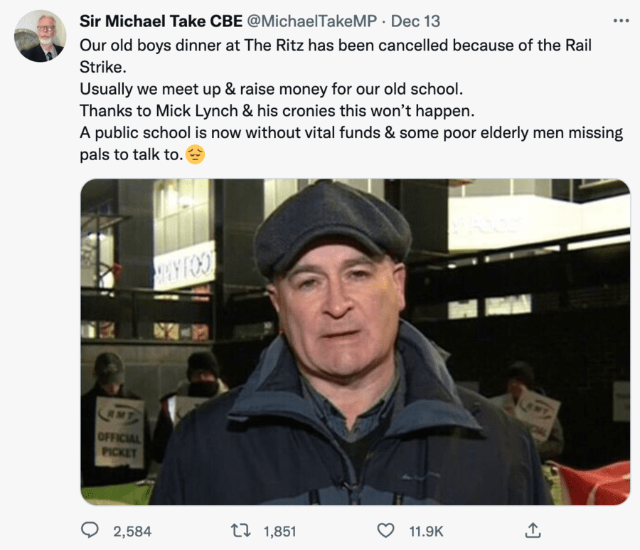Expand the attached photo of the picket line

pyautogui.click(x=354, y=342)
